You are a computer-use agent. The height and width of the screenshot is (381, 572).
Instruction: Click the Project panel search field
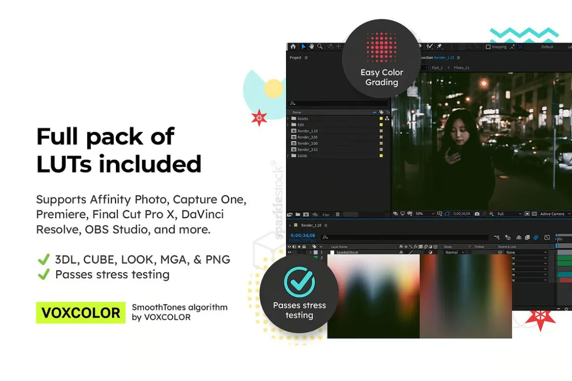click(337, 103)
